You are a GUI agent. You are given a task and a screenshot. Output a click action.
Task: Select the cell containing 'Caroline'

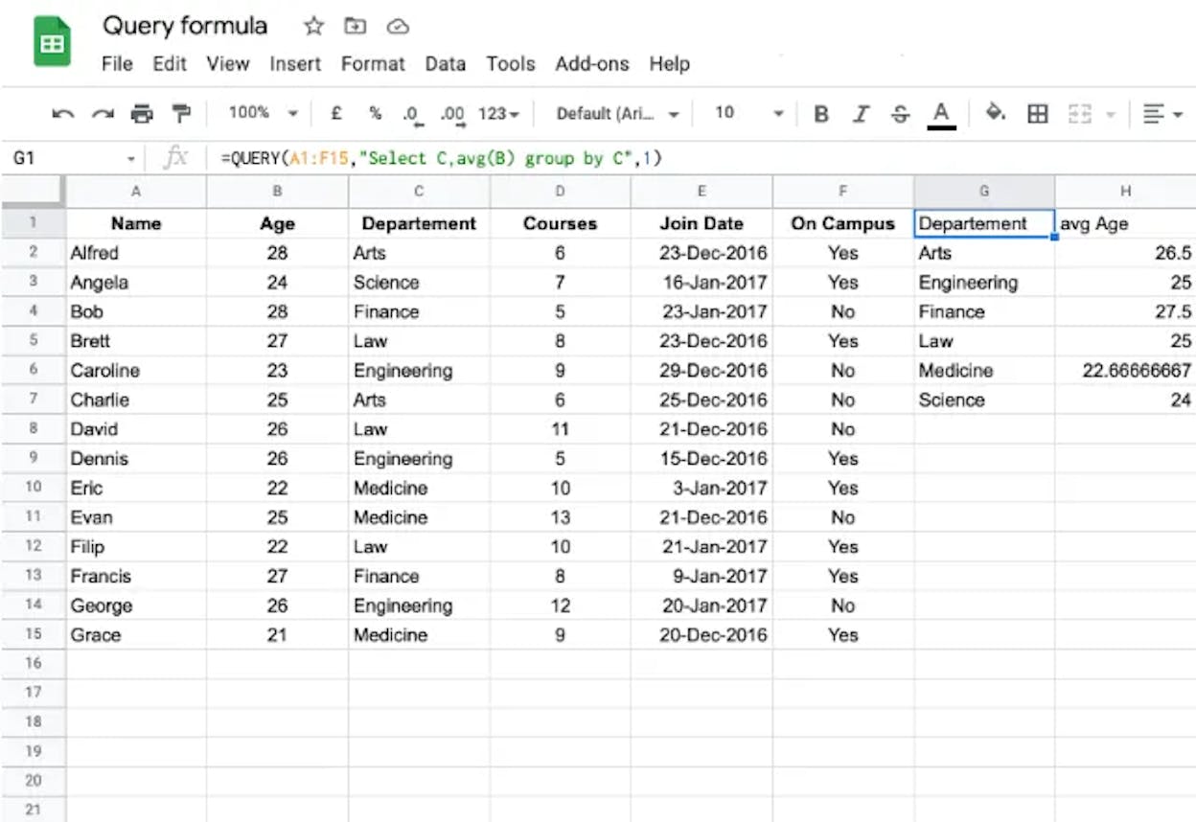pyautogui.click(x=136, y=371)
